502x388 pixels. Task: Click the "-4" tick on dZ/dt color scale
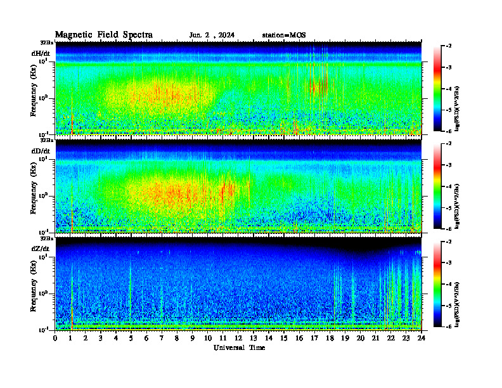click(449, 284)
